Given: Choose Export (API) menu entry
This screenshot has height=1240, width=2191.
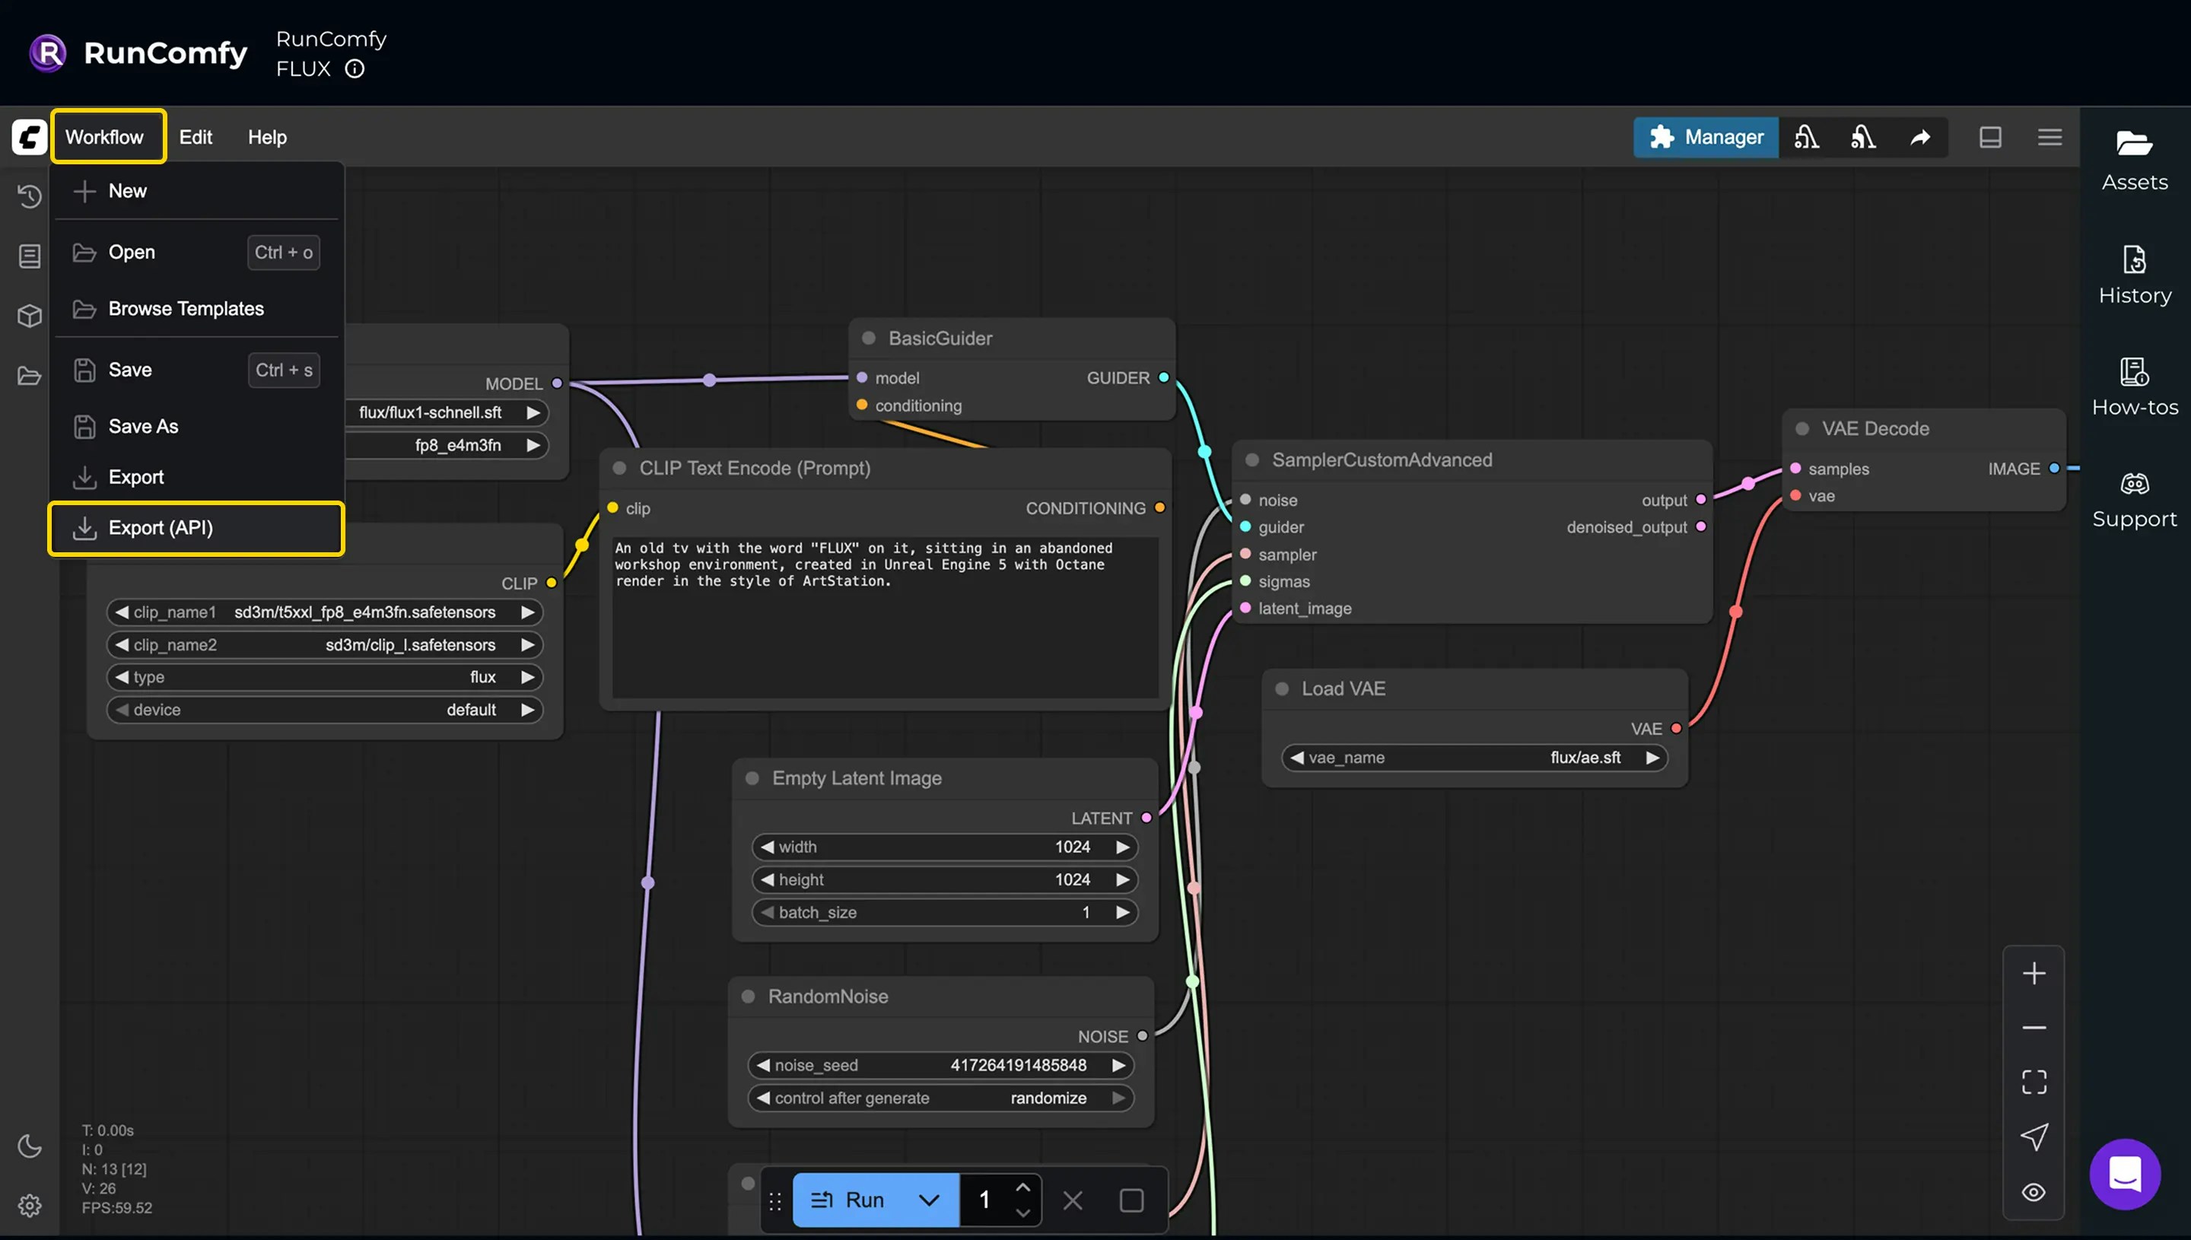Looking at the screenshot, I should point(197,528).
